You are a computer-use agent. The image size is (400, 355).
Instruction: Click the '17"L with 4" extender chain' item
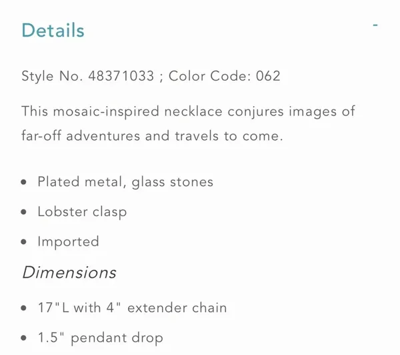click(133, 308)
